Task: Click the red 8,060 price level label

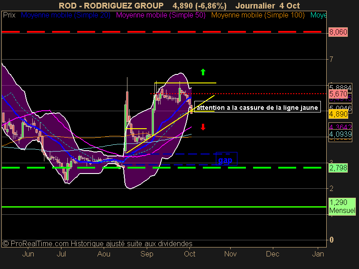Action: pos(338,32)
